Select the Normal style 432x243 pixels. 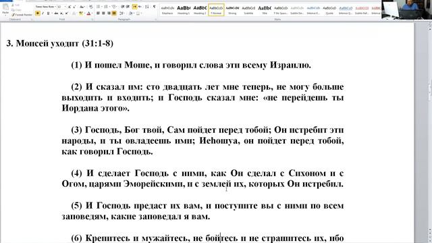click(216, 9)
